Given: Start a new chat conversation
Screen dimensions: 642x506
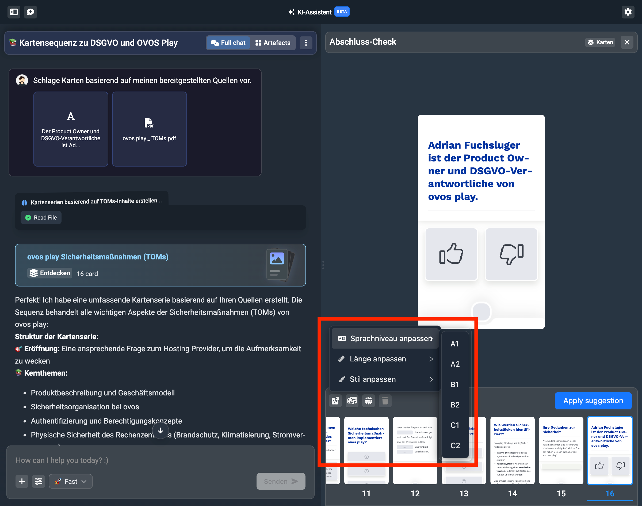Looking at the screenshot, I should [30, 12].
